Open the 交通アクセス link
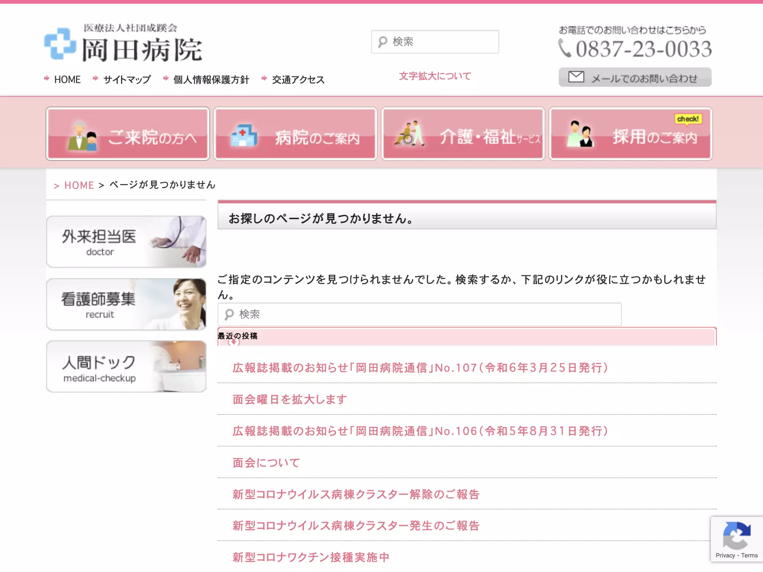This screenshot has height=572, width=763. pyautogui.click(x=298, y=80)
